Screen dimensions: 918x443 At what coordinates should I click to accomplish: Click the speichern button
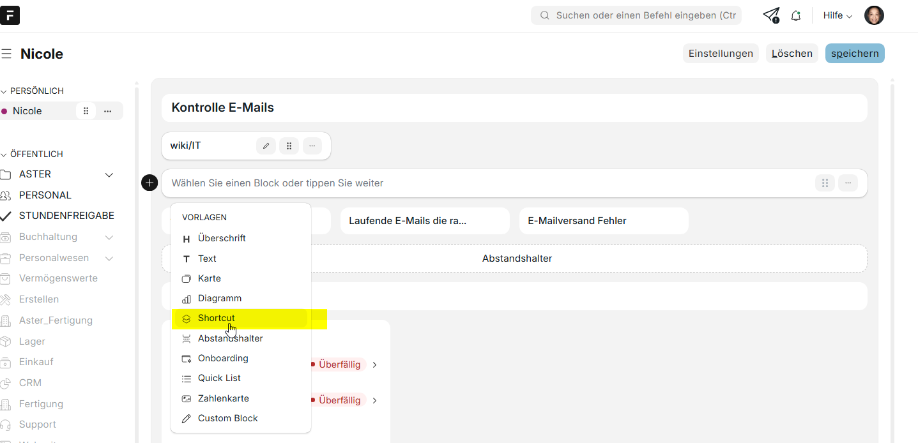pos(854,54)
